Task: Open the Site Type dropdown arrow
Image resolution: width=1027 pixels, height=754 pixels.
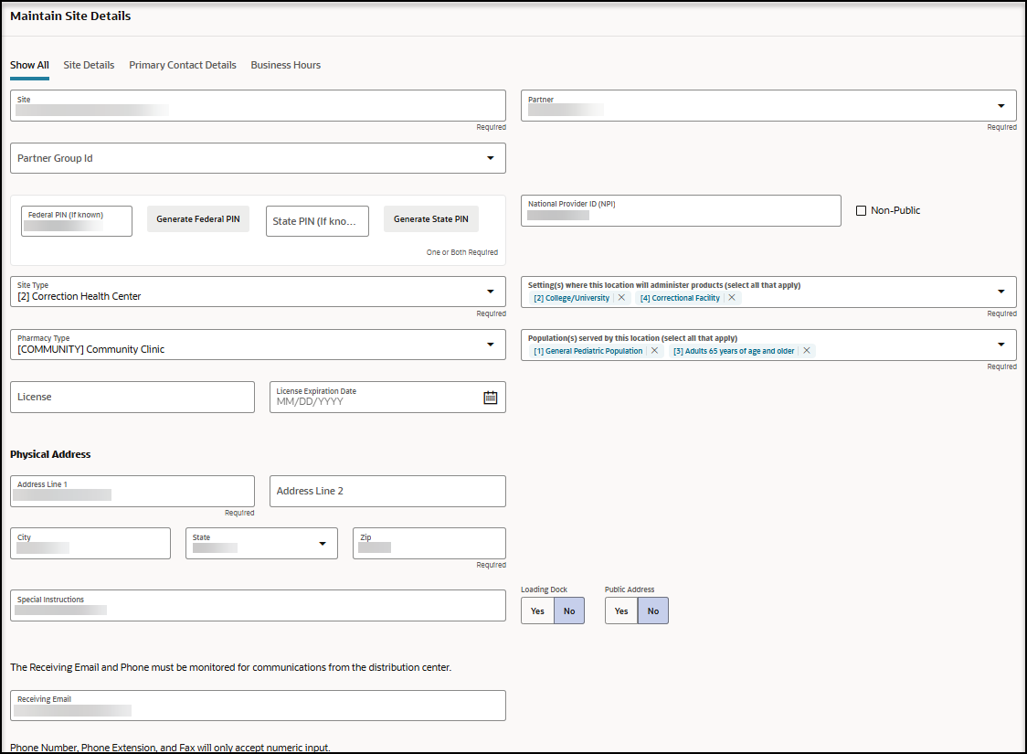Action: 490,292
